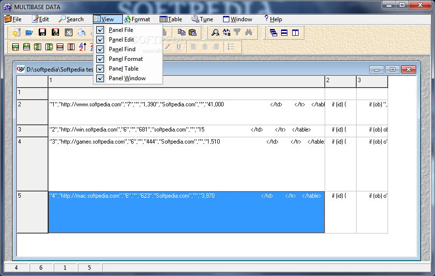Open the Help menu
435x276 pixels.
click(273, 19)
